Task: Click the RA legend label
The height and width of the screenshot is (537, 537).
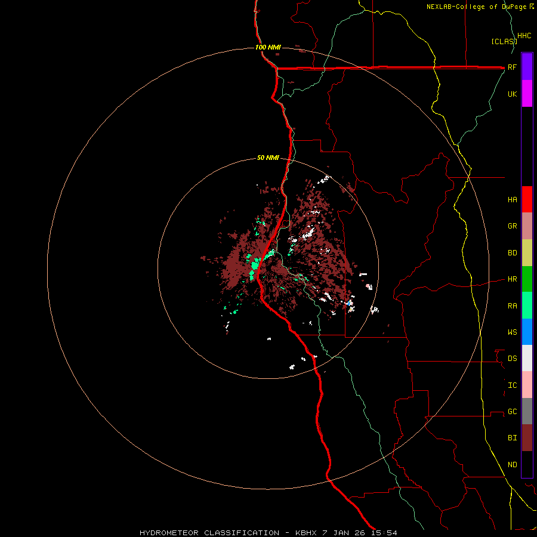Action: point(513,305)
